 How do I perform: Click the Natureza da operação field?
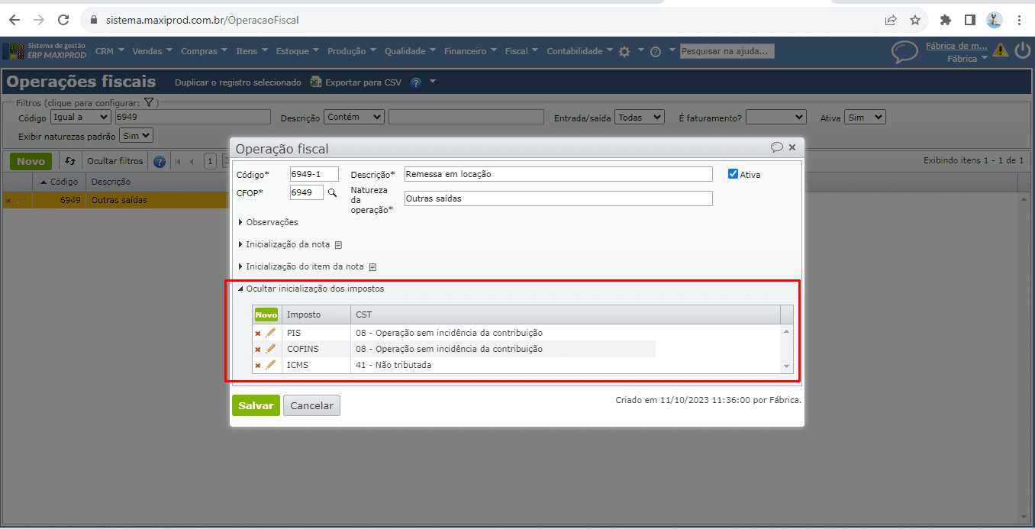[x=558, y=198]
